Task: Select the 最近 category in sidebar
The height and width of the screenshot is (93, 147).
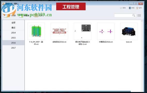Action: point(13,28)
